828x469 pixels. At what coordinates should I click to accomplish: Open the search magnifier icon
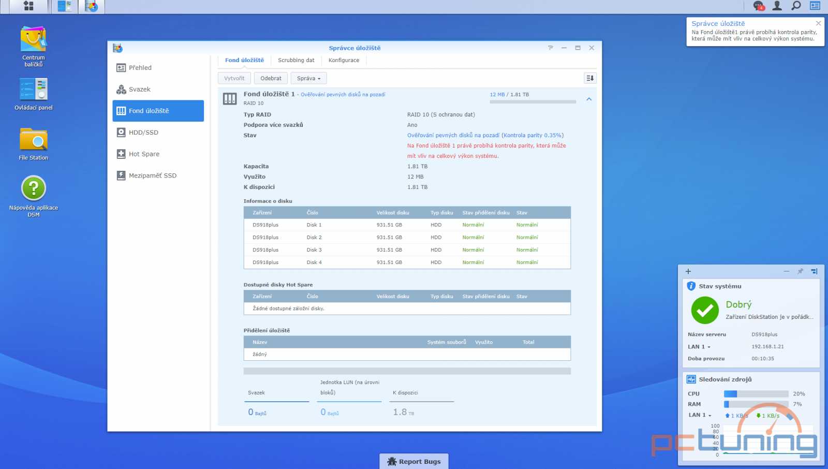tap(796, 6)
